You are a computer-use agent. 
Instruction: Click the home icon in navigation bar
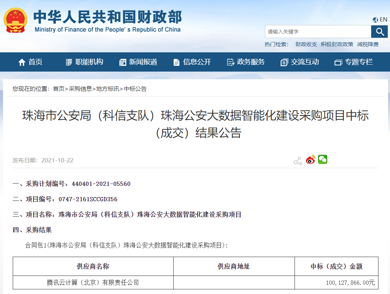22,62
